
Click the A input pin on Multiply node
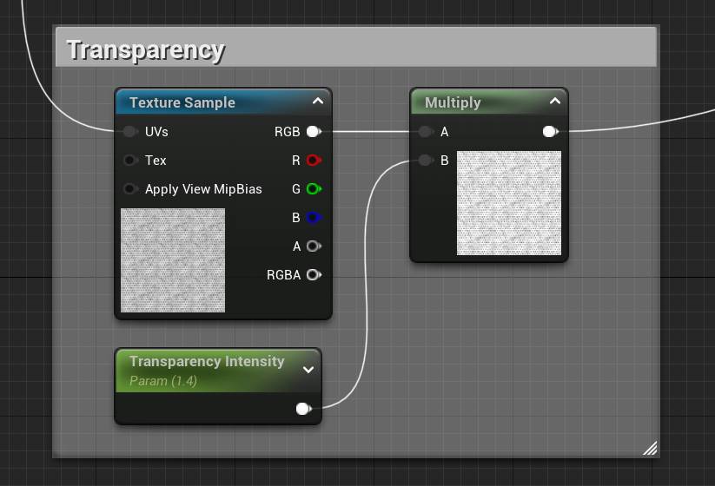[x=426, y=132]
